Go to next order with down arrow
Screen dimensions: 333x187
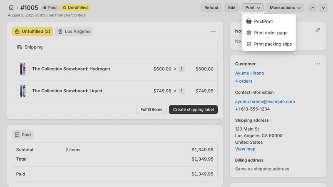click(x=323, y=7)
